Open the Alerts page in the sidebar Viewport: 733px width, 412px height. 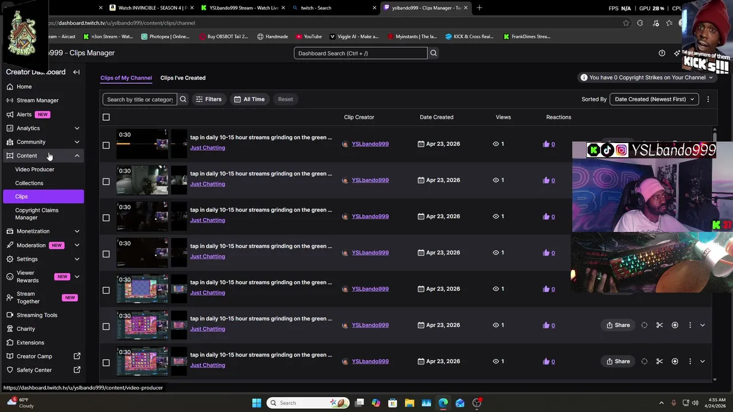click(x=24, y=114)
